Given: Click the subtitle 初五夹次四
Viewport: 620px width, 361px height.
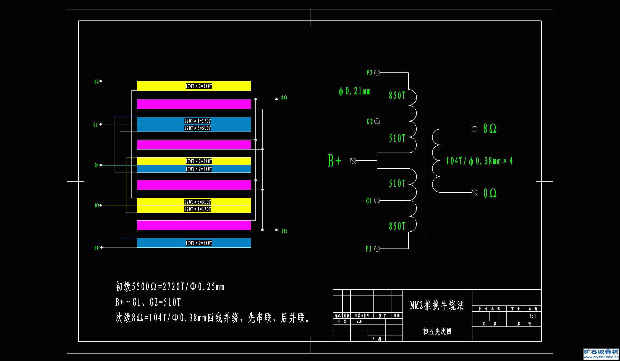Looking at the screenshot, I should (x=437, y=331).
